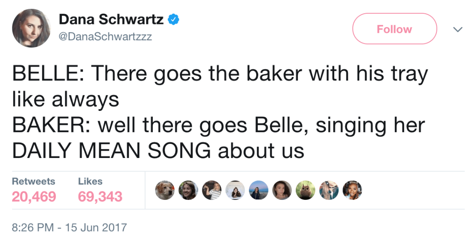Click the avatar of the girl on the white bed
Screen dimensions: 472x241
(x=235, y=190)
